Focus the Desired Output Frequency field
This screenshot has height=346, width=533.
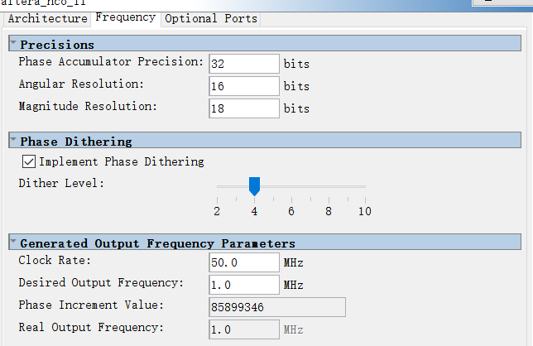244,285
